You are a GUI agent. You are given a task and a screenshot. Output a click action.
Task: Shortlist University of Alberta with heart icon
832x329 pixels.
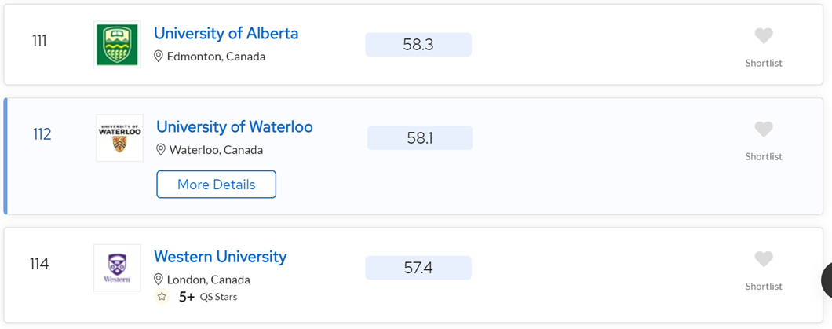764,36
